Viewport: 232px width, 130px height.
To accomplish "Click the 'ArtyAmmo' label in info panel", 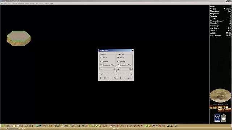I will coord(215,35).
